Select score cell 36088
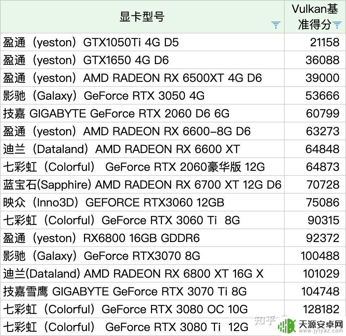 tap(315, 60)
